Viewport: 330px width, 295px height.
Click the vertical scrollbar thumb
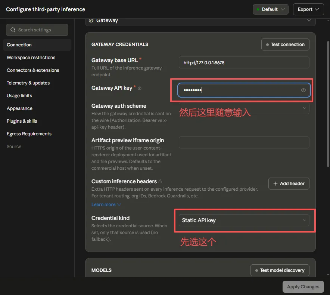click(328, 104)
